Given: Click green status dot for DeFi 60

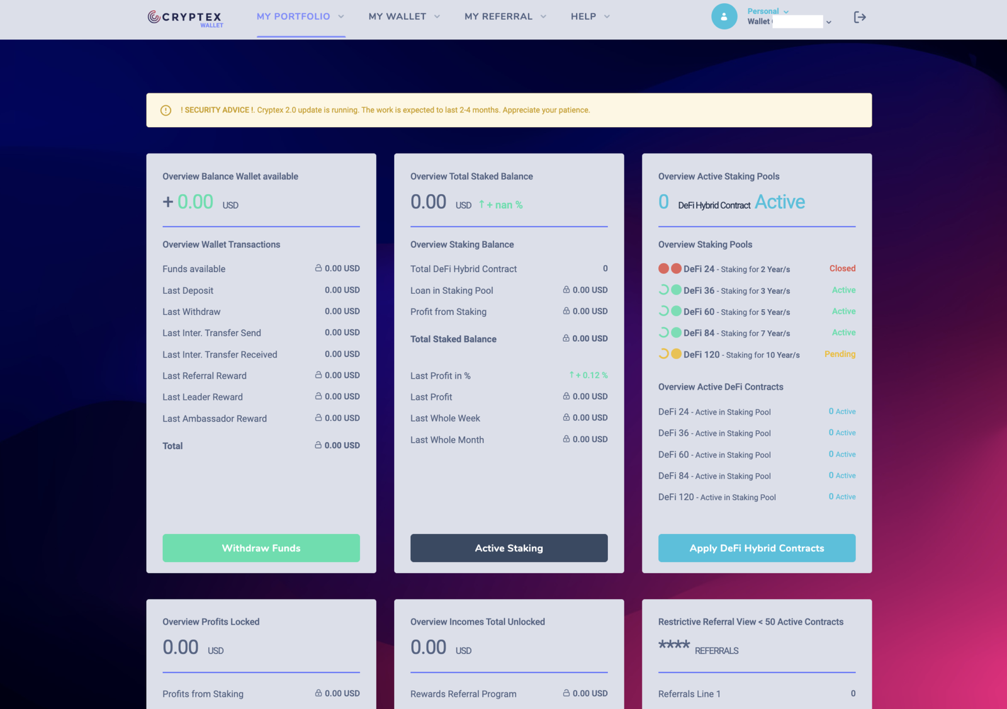Looking at the screenshot, I should click(676, 311).
